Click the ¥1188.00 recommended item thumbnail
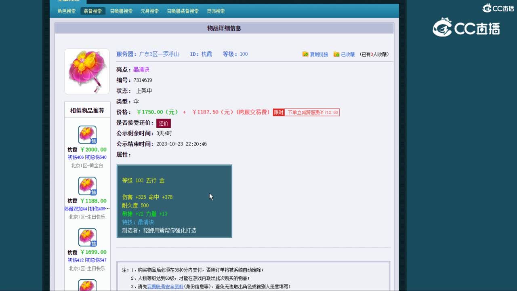The image size is (517, 291). pyautogui.click(x=87, y=186)
